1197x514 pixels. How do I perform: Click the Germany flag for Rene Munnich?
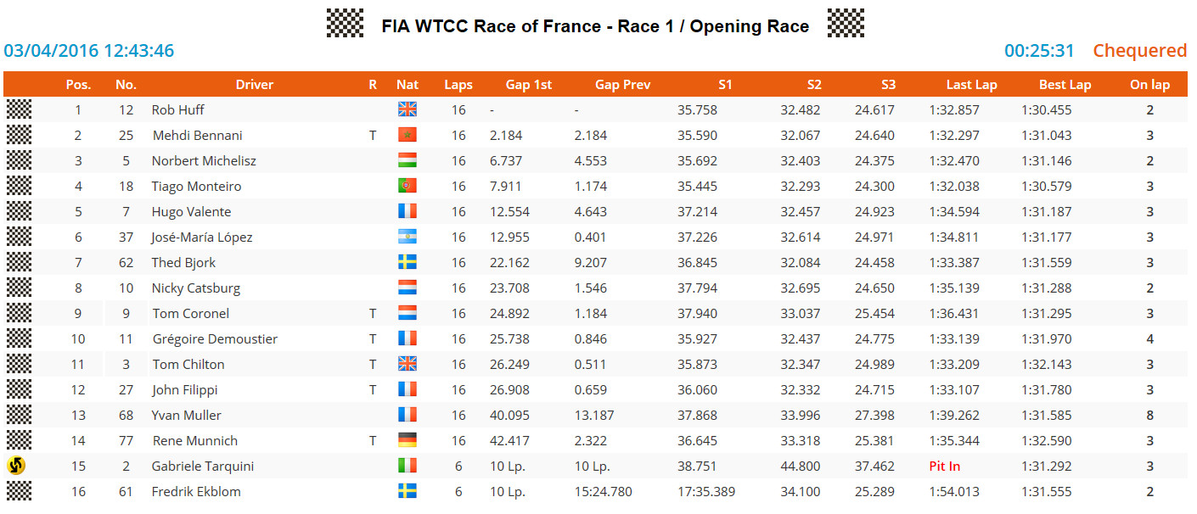point(407,440)
